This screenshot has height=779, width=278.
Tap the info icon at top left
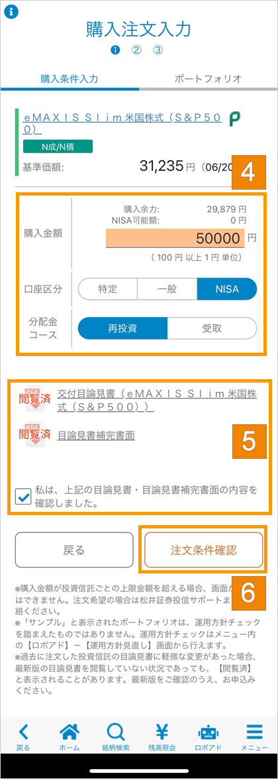tap(11, 12)
